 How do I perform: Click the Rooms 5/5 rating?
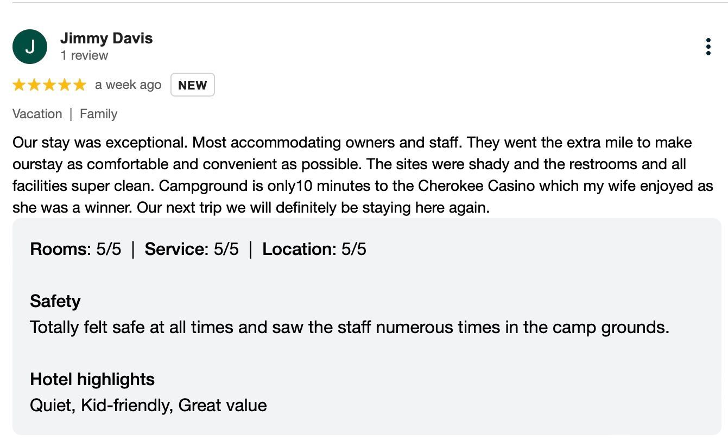(x=75, y=249)
